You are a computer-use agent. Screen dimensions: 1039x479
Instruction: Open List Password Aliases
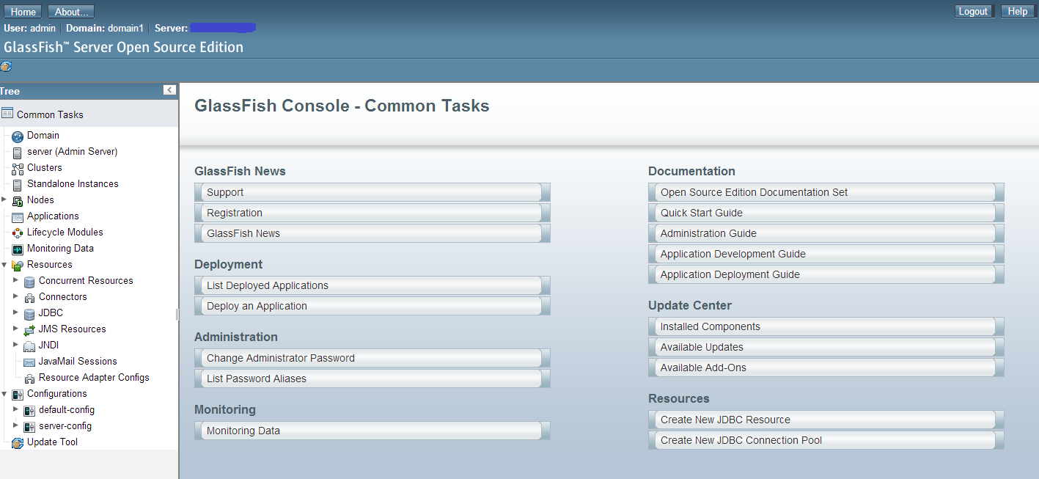[372, 379]
